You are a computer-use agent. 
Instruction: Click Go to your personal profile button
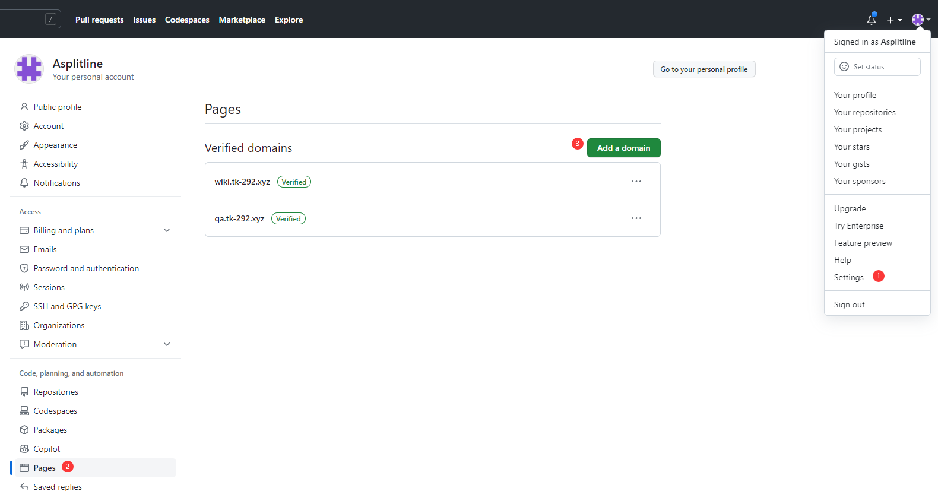704,69
